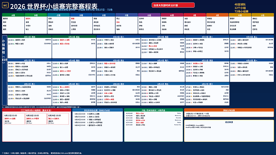Screen dimensions: 276x155
Task: Click the BMO Field blue panel header
Action: (x=98, y=110)
